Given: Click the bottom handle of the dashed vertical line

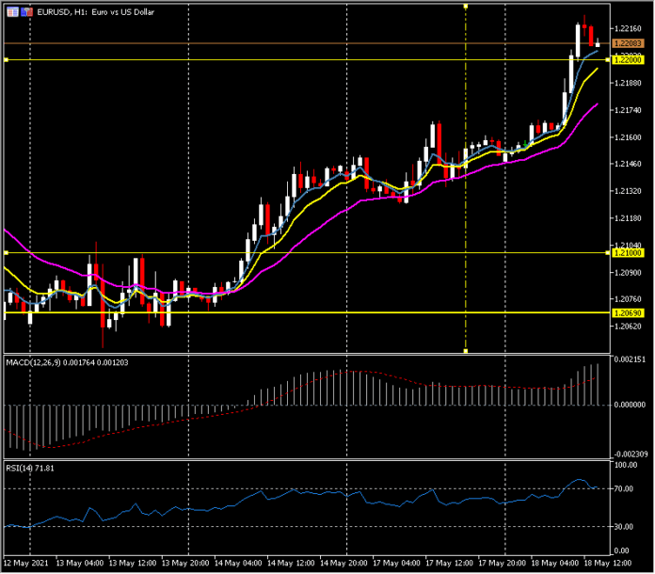Looking at the screenshot, I should point(466,351).
